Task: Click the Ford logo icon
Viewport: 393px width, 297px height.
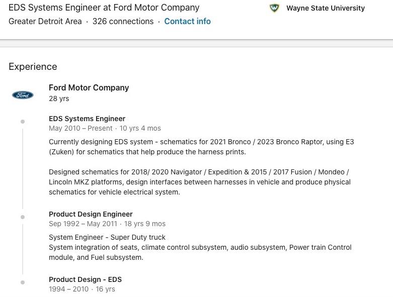Action: coord(23,95)
